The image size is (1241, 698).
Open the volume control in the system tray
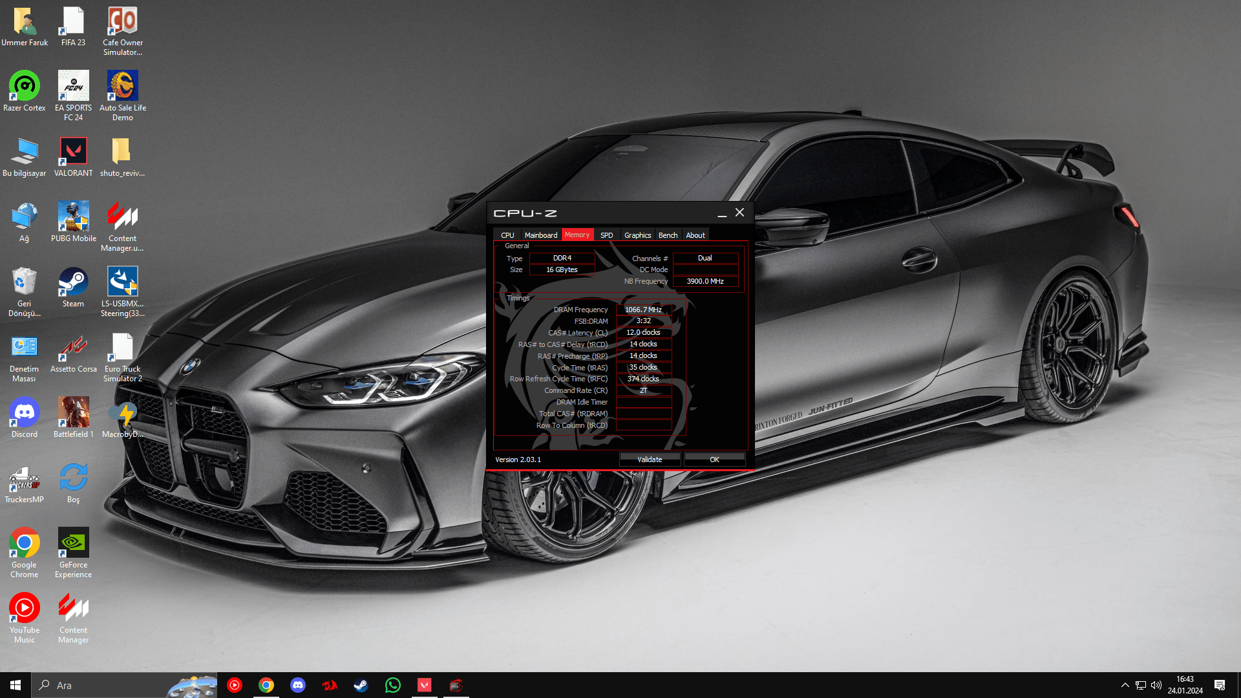1156,685
